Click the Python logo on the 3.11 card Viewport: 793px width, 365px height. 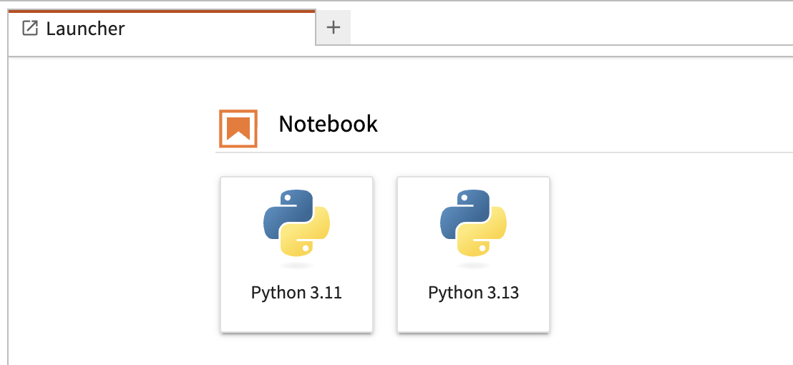pyautogui.click(x=296, y=223)
